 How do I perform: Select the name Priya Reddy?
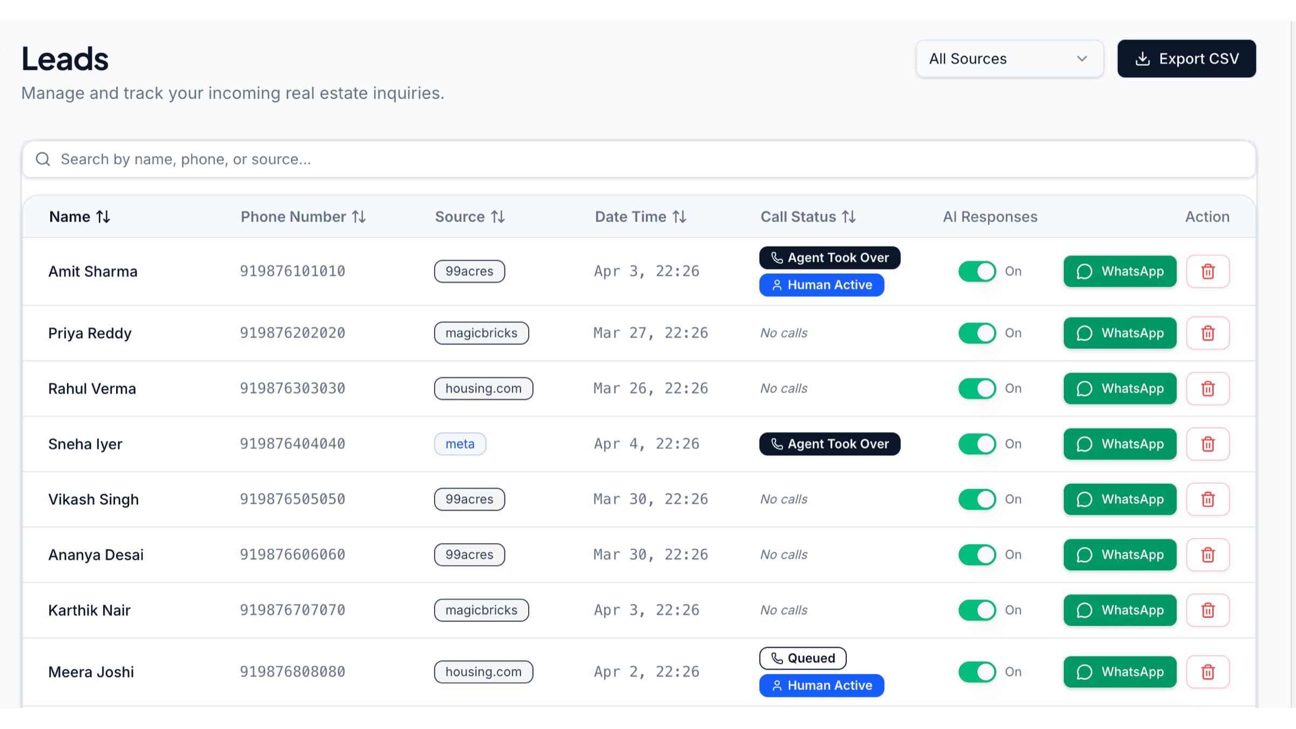[x=90, y=333]
